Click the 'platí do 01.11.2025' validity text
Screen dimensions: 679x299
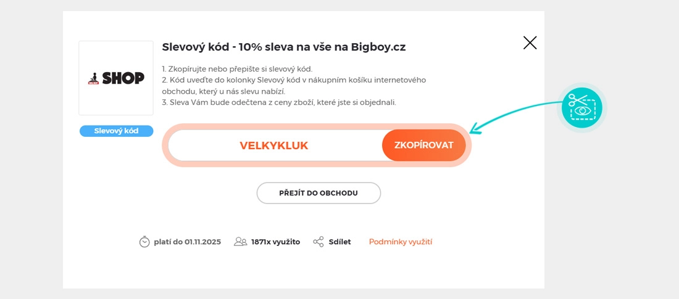(x=187, y=242)
